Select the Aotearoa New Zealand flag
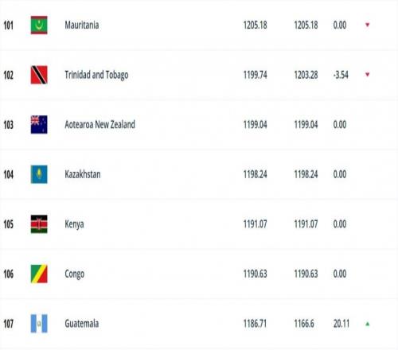This screenshot has height=350, width=398. tap(39, 125)
